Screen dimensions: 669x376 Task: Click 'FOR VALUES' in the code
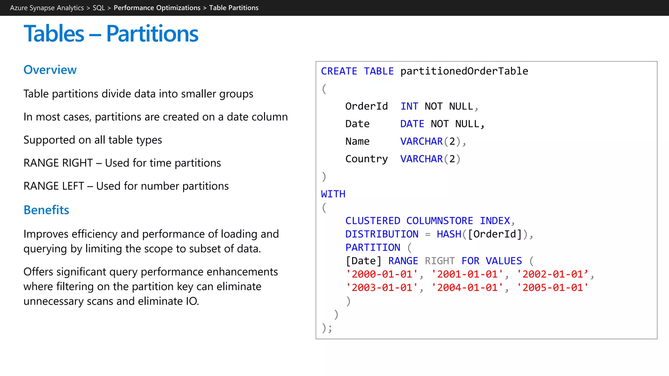[x=492, y=261]
